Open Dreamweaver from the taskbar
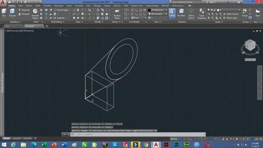The width and height of the screenshot is (263, 148). [x=187, y=145]
